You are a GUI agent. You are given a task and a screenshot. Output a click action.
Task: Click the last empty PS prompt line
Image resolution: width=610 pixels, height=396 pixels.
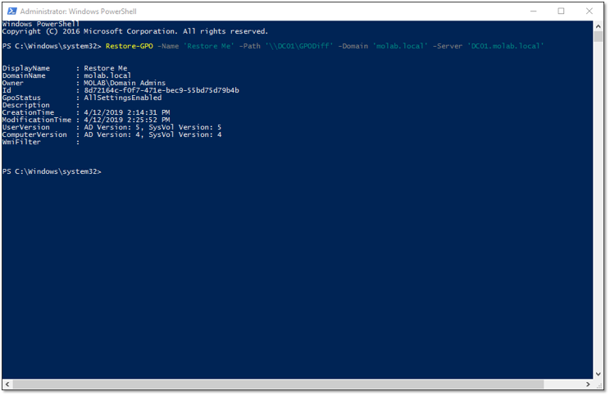tap(52, 171)
